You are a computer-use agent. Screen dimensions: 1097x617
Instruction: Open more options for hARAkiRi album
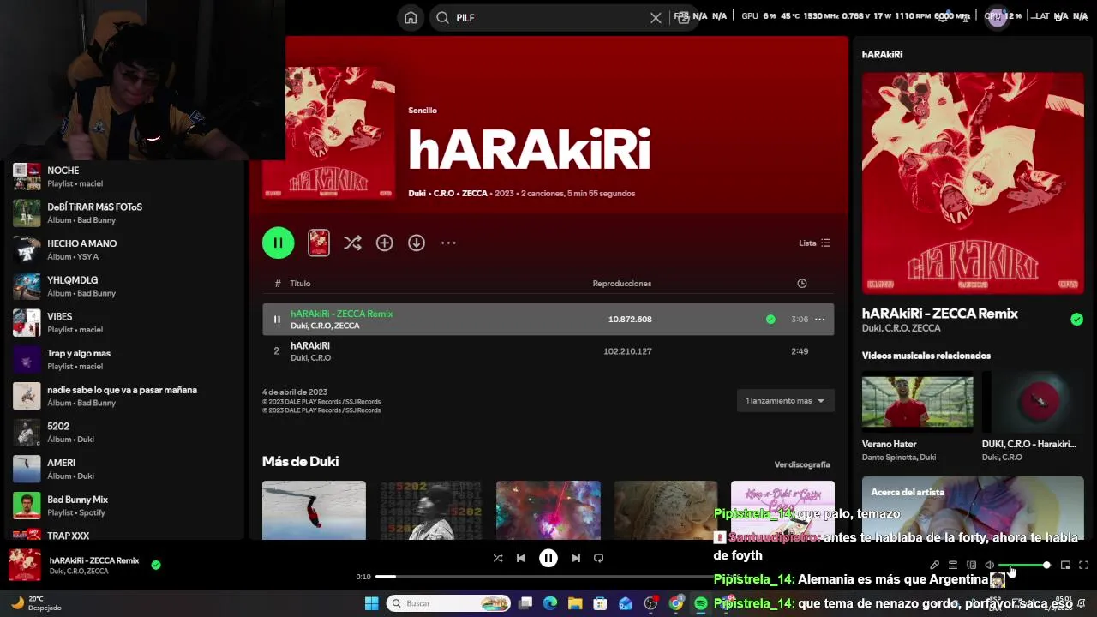tap(448, 243)
